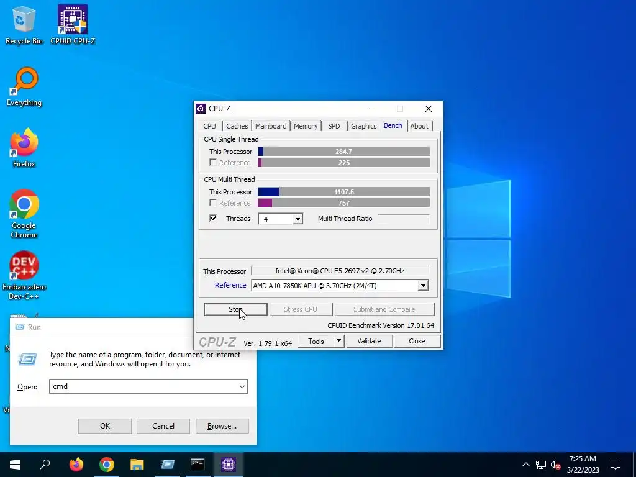Open taskbar search magnifier

click(45, 465)
